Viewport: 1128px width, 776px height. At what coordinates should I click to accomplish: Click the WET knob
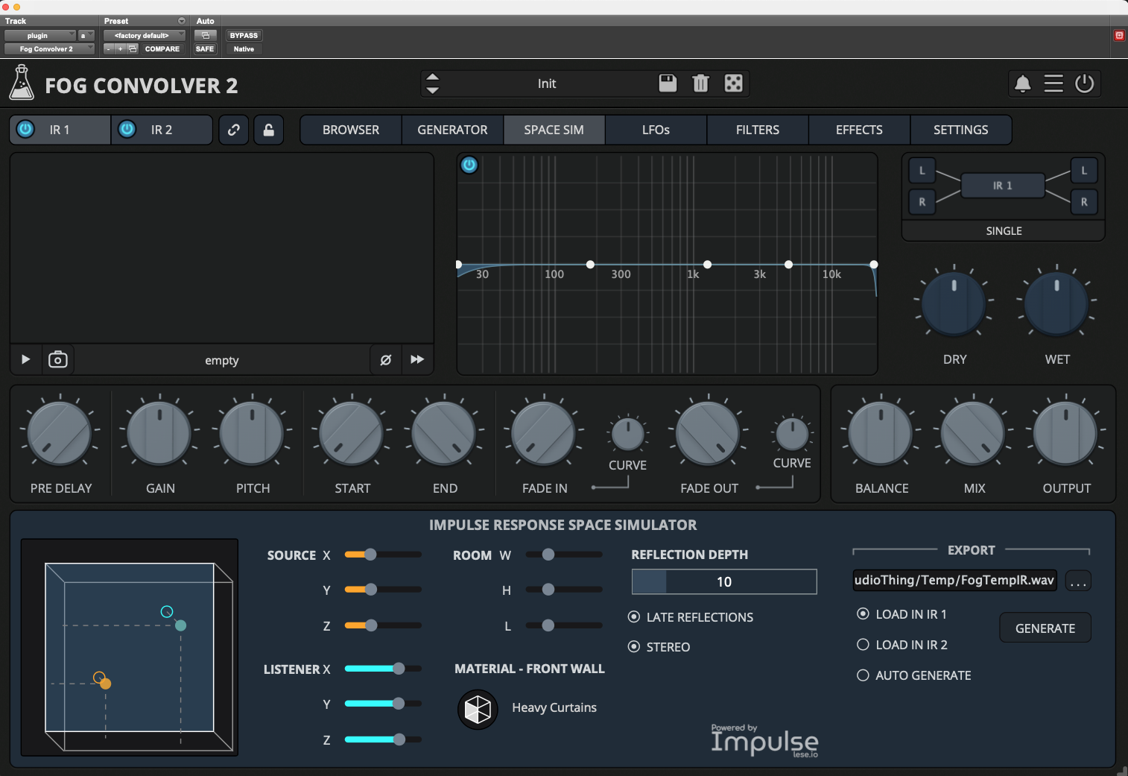click(x=1056, y=303)
